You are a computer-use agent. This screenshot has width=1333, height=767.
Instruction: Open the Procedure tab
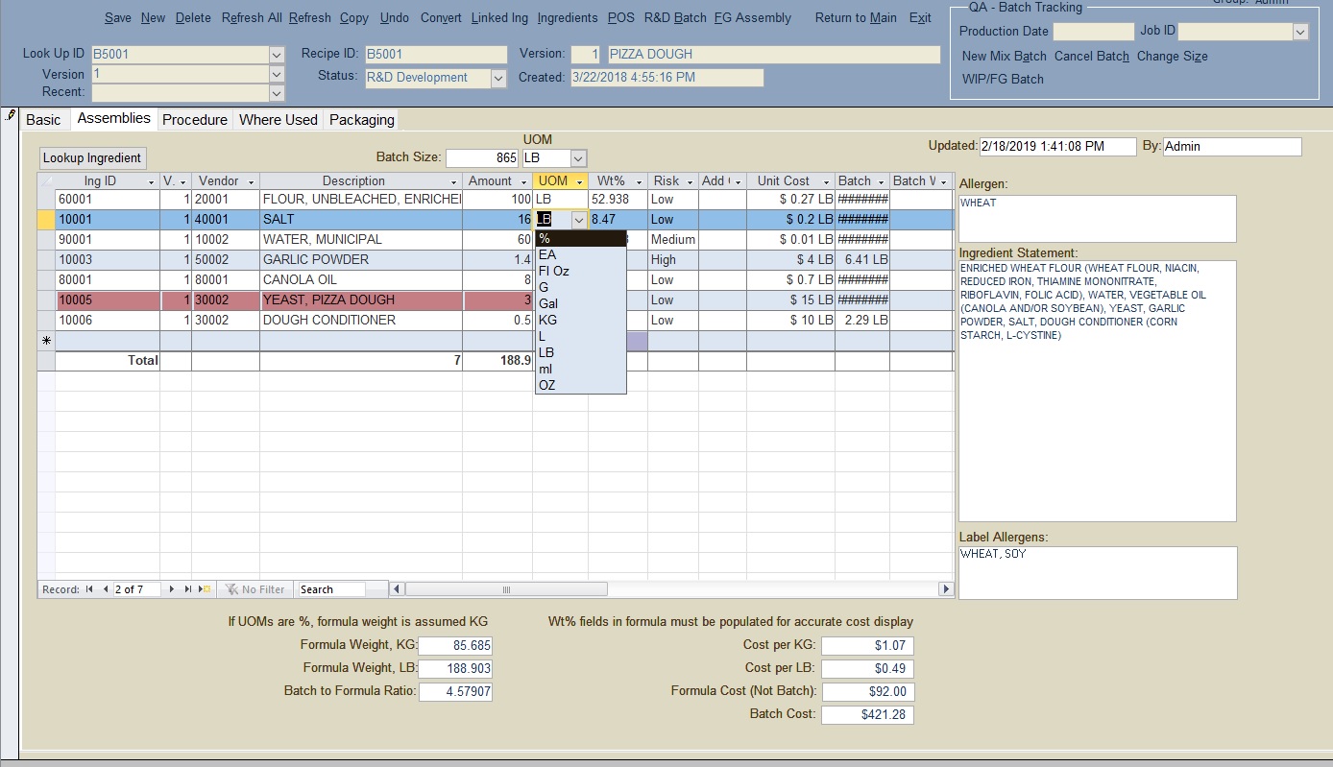click(x=195, y=120)
